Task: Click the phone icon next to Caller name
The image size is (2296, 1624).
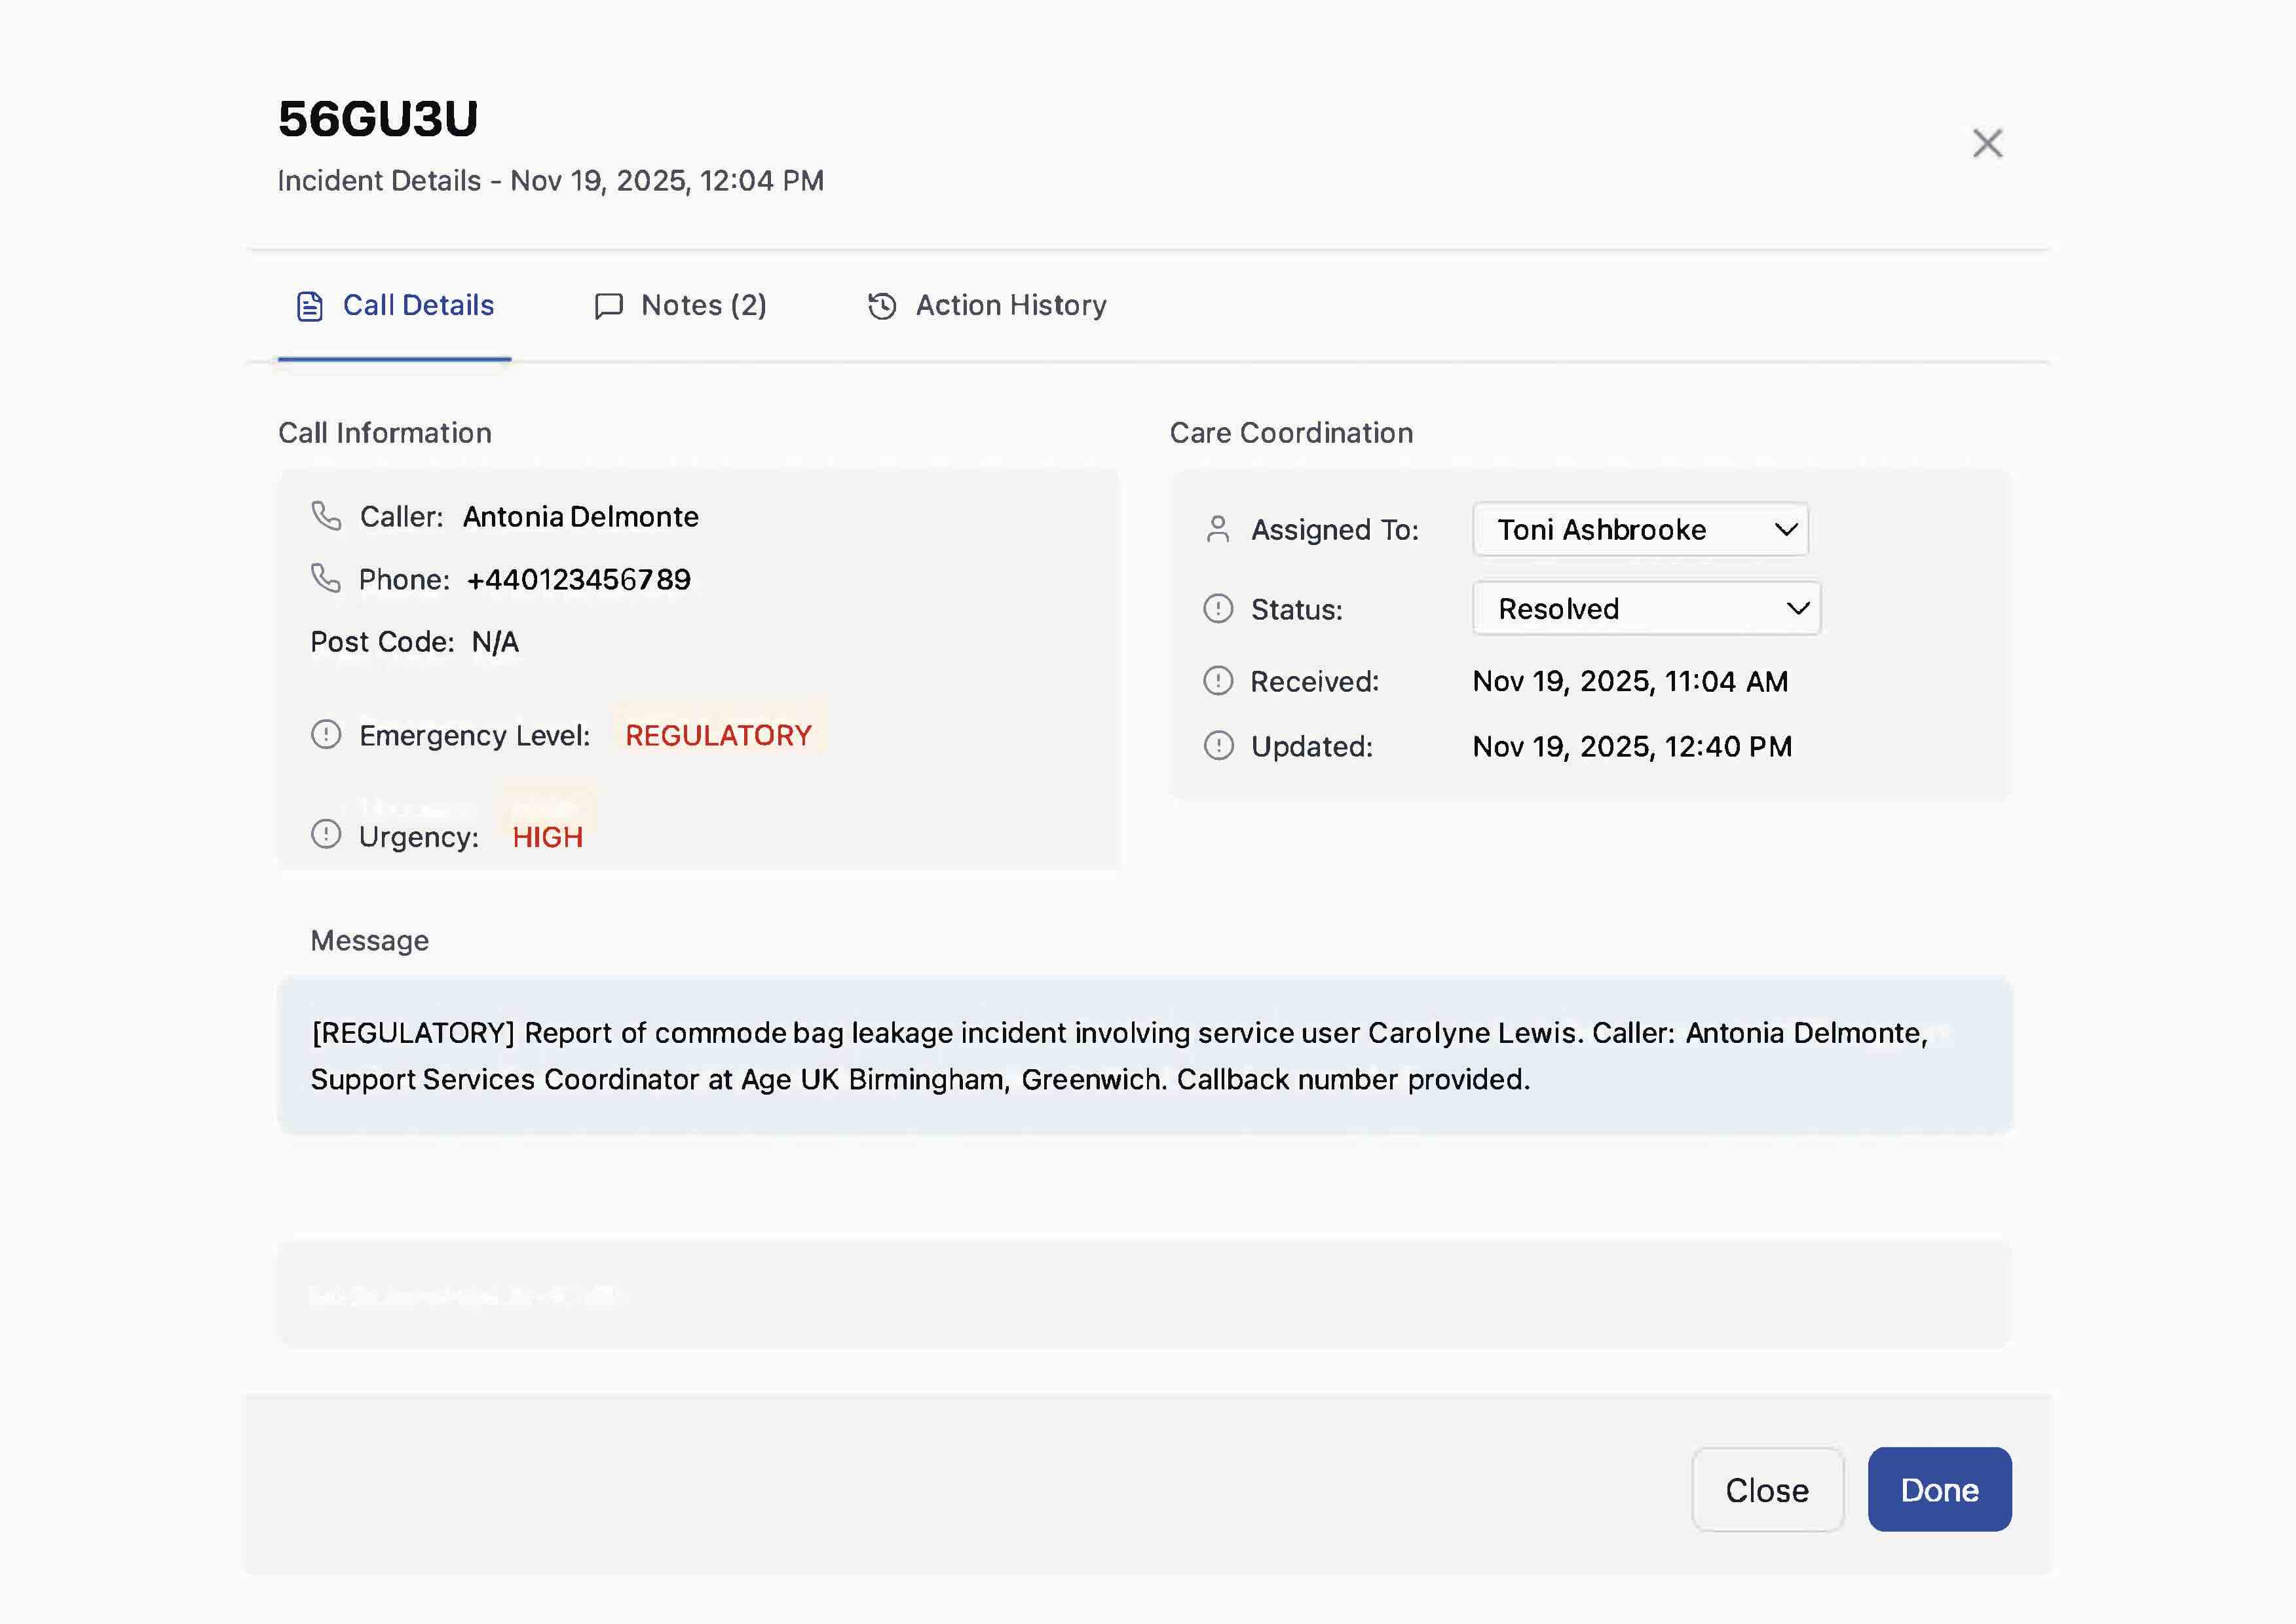Action: tap(327, 517)
